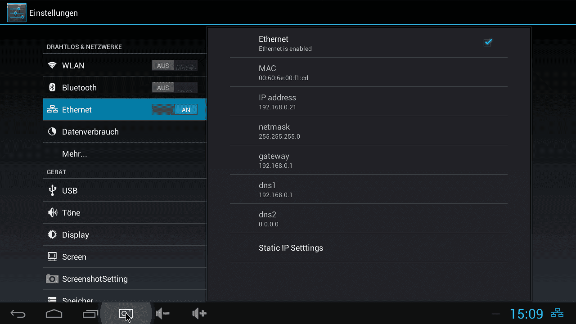This screenshot has width=576, height=324.
Task: Click the Töne speaker icon
Action: 52,212
